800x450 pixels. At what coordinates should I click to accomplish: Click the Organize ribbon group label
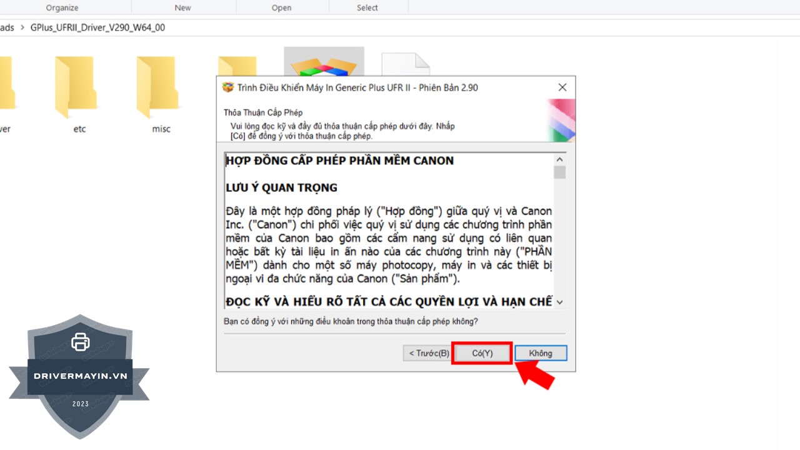(62, 7)
